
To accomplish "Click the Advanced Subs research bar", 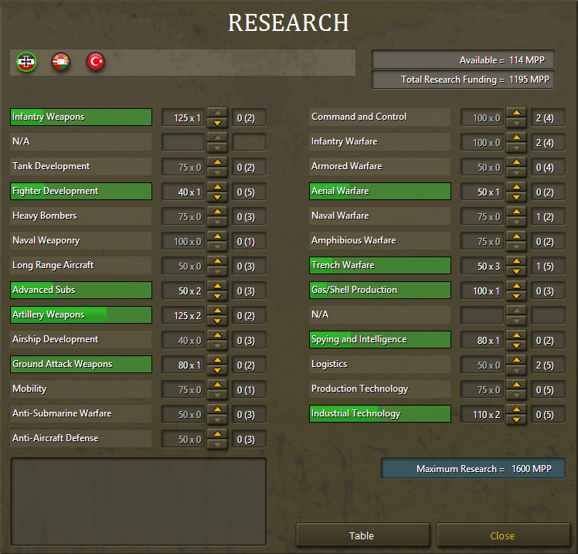I will [x=81, y=290].
